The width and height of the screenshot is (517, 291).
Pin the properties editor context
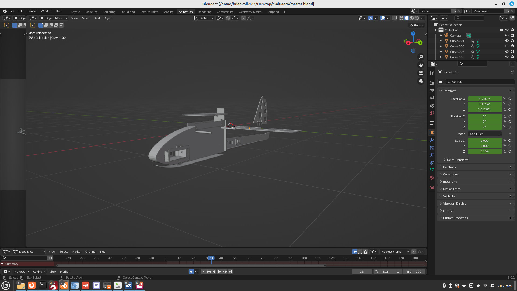click(x=512, y=72)
